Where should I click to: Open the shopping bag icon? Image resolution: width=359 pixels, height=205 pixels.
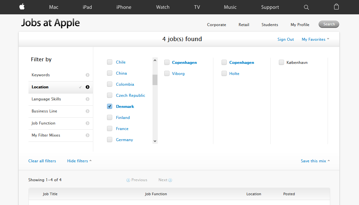point(336,7)
